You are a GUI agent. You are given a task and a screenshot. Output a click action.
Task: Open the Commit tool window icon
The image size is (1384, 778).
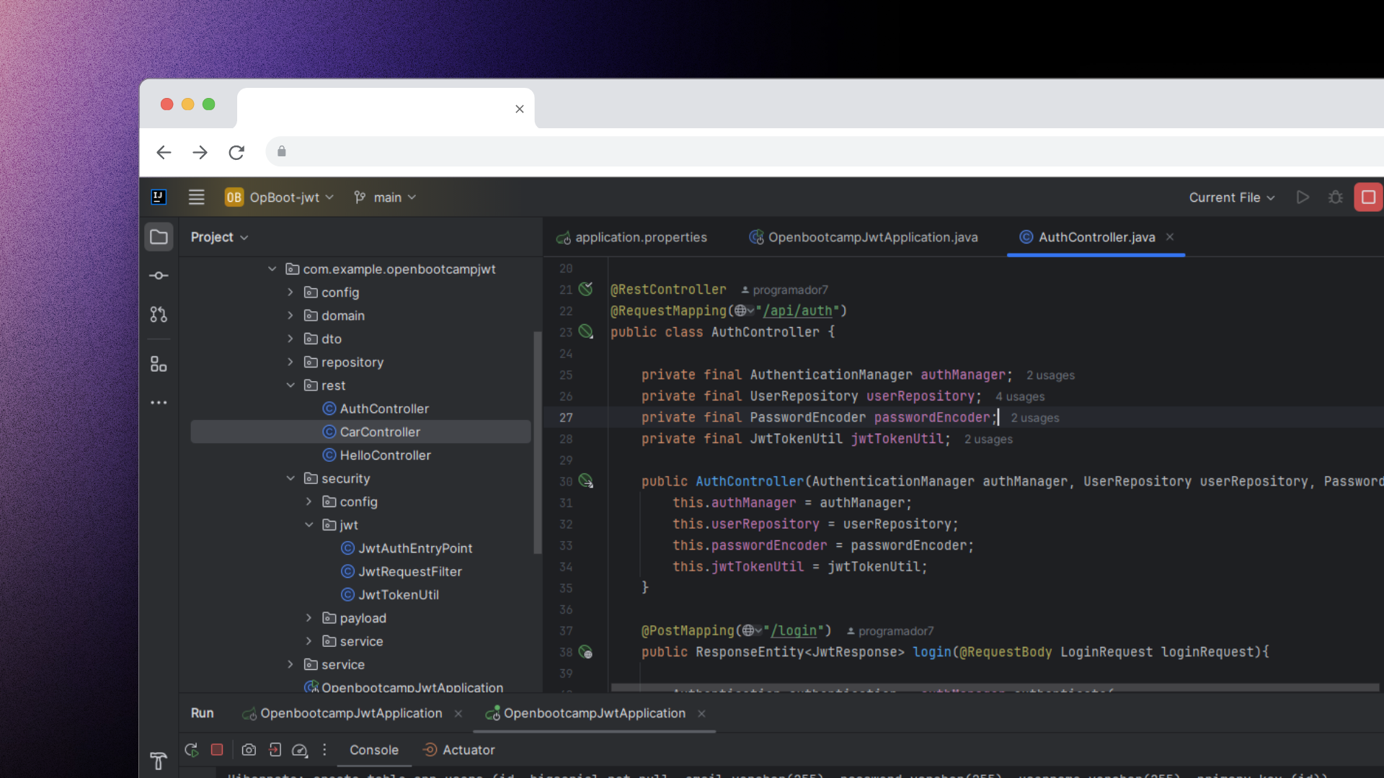(159, 276)
